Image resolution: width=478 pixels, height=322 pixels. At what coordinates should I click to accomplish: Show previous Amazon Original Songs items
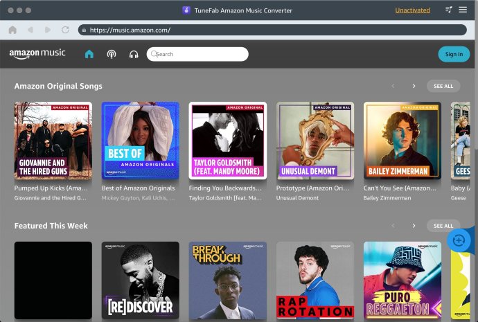[x=393, y=86]
